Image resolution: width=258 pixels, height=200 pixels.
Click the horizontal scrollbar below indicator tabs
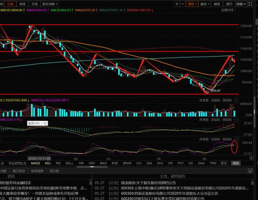tap(92, 167)
